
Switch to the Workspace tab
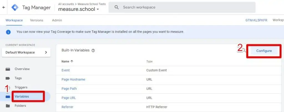point(14,20)
